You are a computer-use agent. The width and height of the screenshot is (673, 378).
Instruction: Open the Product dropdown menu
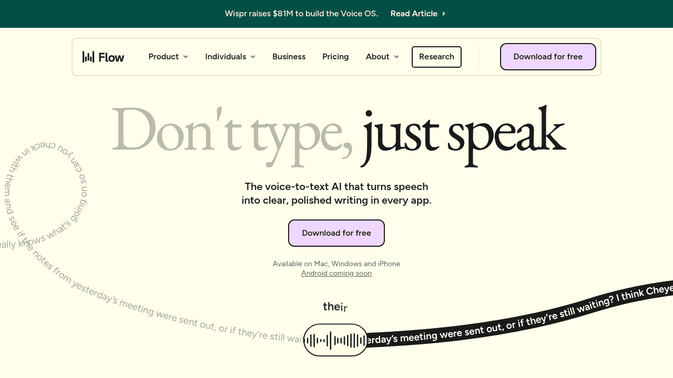168,57
